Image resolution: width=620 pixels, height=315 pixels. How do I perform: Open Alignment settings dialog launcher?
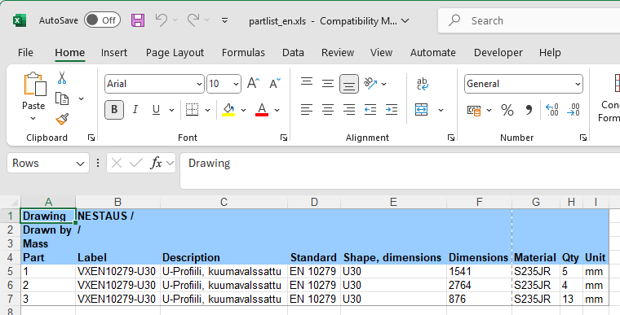[x=451, y=138]
